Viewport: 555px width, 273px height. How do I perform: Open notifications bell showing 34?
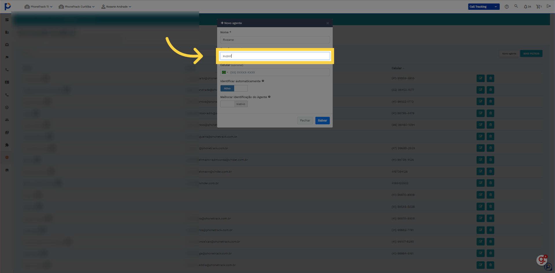pyautogui.click(x=527, y=7)
